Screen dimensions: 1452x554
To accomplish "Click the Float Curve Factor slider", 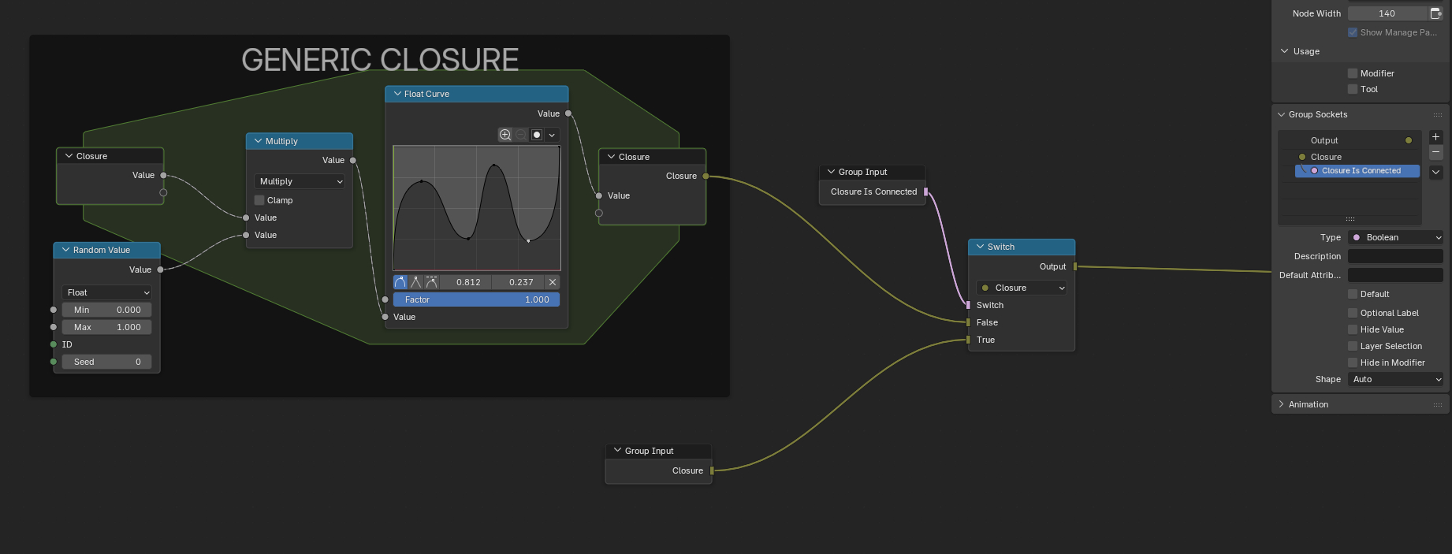I will pyautogui.click(x=476, y=299).
